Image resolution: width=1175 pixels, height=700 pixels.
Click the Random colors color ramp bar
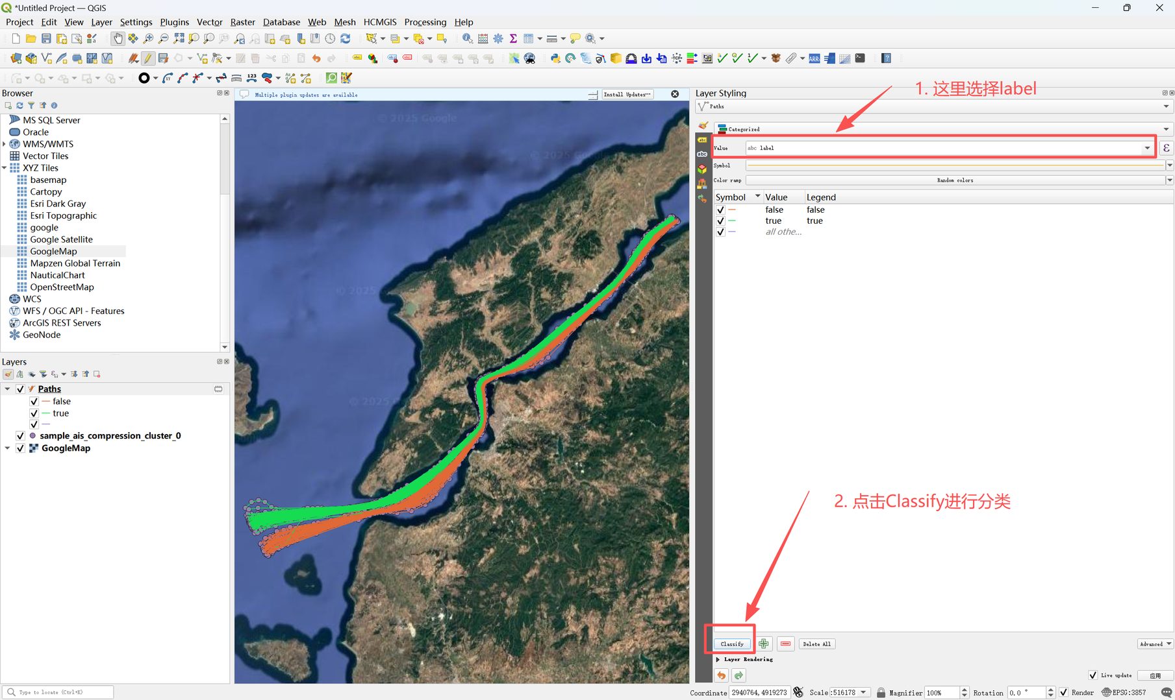(955, 180)
